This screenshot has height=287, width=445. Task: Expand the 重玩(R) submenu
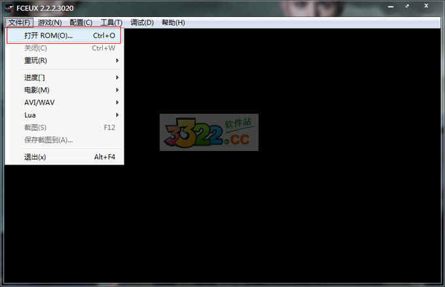[64, 60]
